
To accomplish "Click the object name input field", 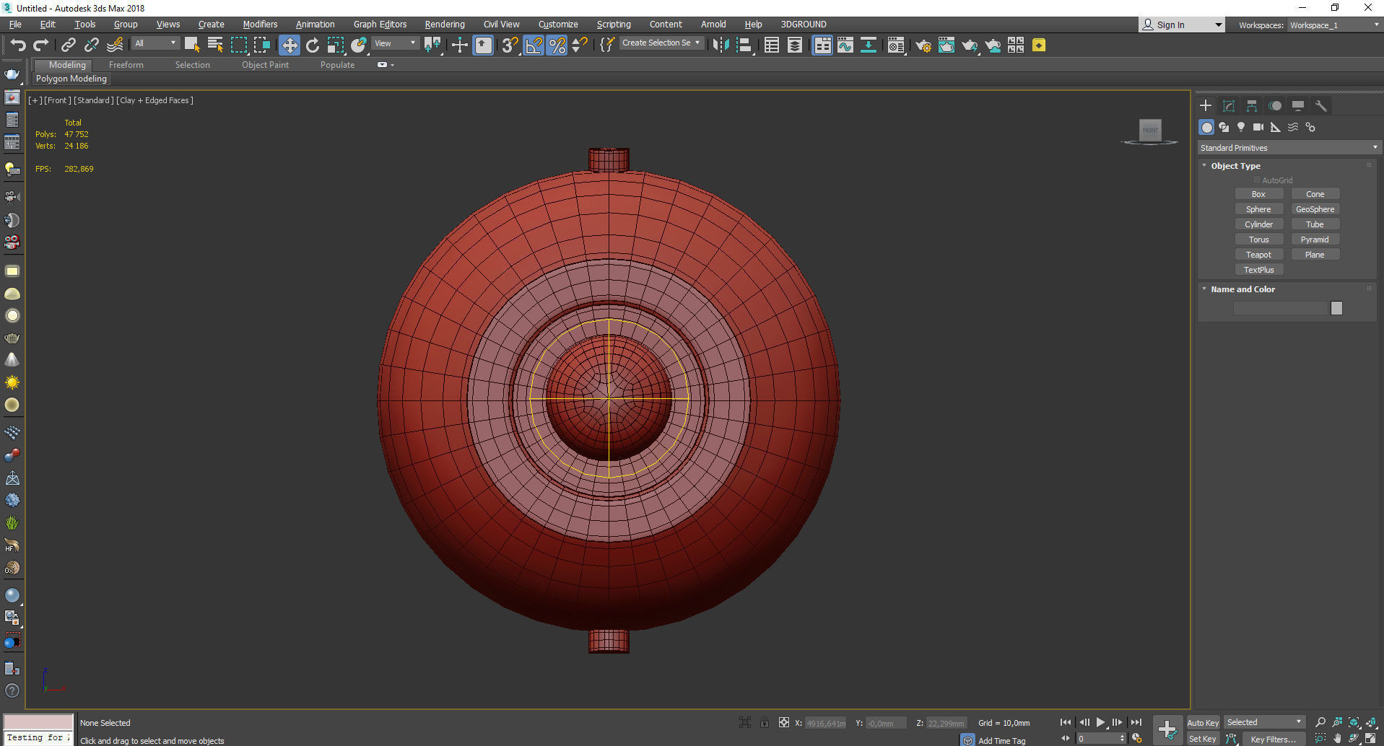I will point(1281,308).
